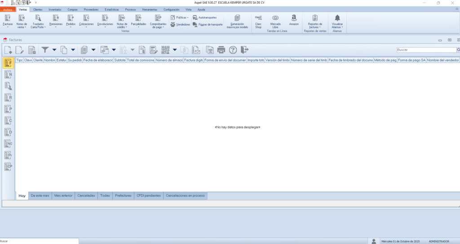Open the Archivo menu
Screen dimensions: 460x244
click(x=8, y=10)
